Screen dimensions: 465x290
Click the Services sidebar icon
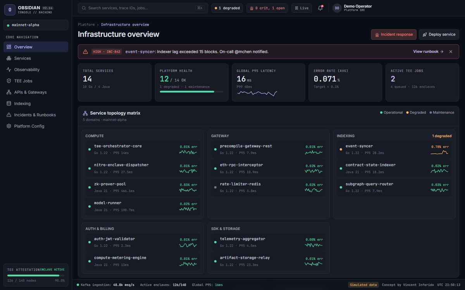(x=9, y=58)
